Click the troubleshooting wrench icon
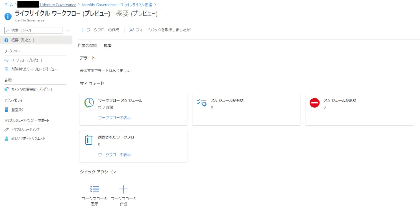This screenshot has width=420, height=215. [x=6, y=130]
